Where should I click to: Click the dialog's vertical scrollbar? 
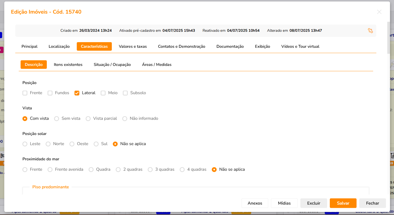tap(388, 37)
